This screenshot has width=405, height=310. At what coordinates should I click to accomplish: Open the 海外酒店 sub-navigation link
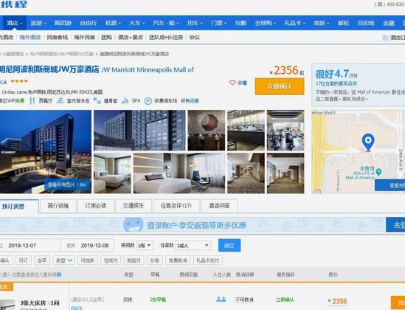tap(30, 37)
